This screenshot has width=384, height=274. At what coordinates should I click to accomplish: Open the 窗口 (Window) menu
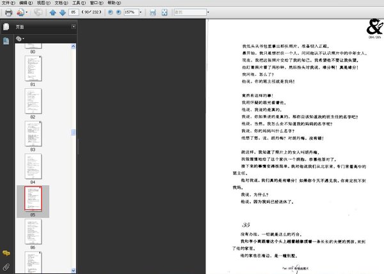(97, 3)
